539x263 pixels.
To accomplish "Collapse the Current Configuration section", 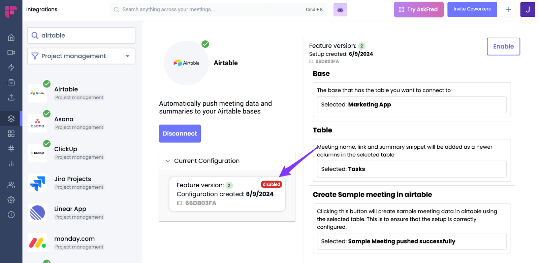I will click(168, 161).
